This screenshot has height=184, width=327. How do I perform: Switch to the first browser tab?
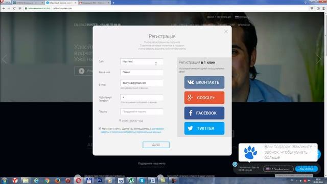click(28, 3)
